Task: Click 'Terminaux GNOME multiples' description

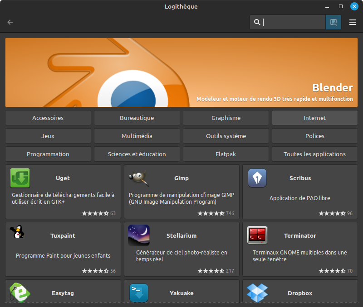Action: [300, 256]
